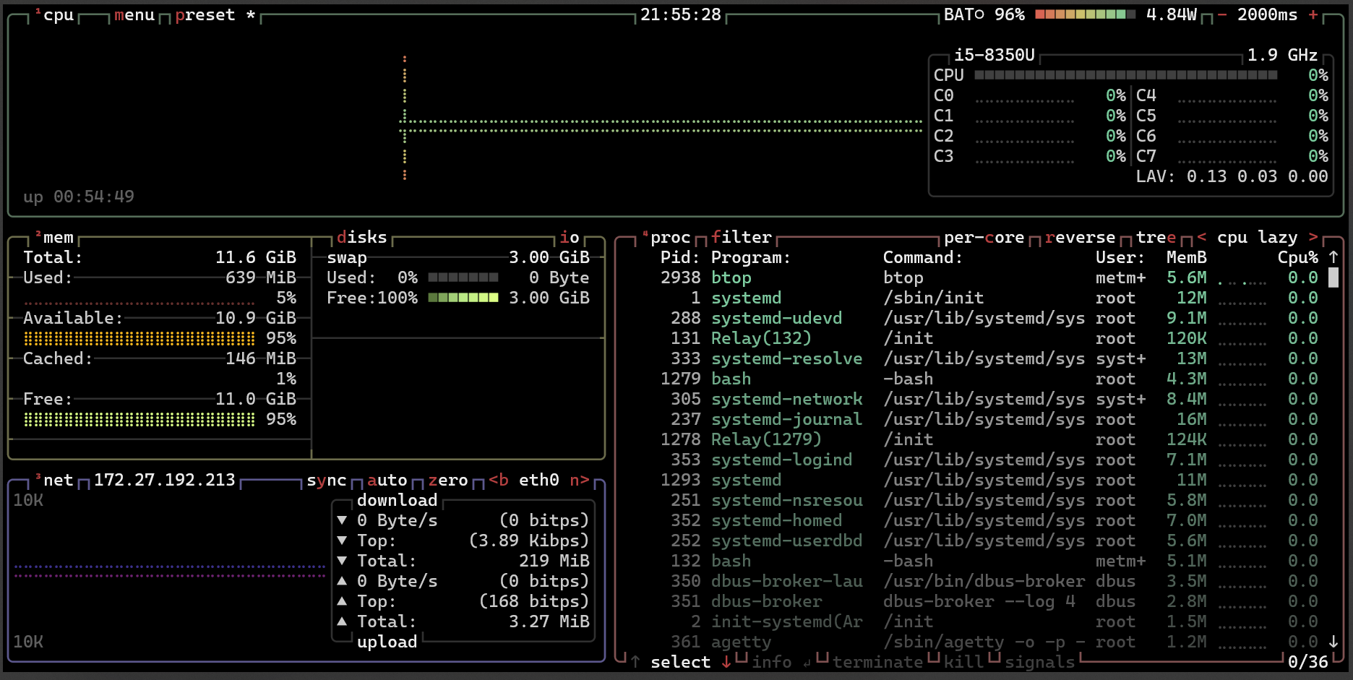The height and width of the screenshot is (680, 1353).
Task: Click the download Total 219 MiB value
Action: tap(554, 561)
